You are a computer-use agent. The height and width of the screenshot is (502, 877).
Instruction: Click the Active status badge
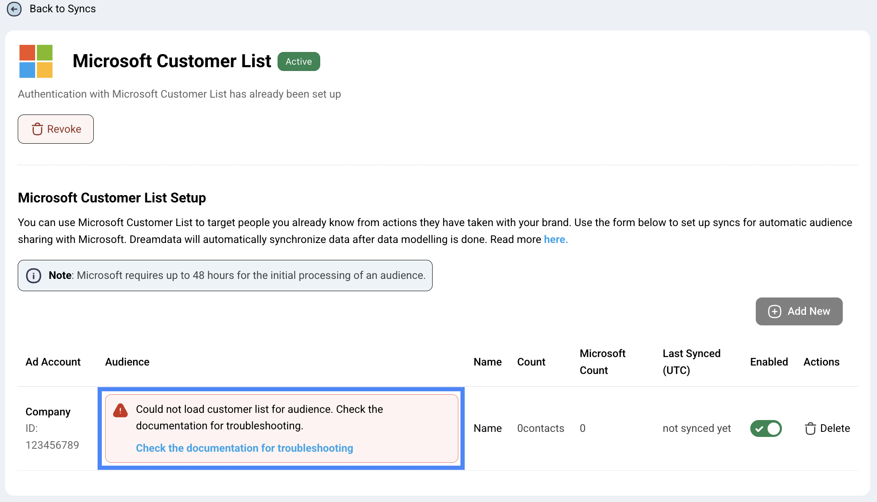(298, 62)
